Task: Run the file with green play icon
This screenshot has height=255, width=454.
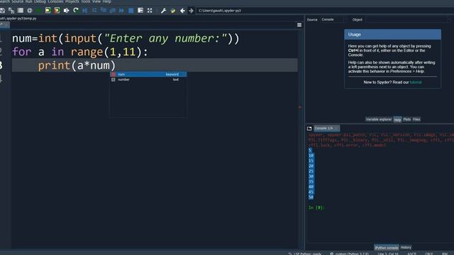Action: click(x=39, y=11)
